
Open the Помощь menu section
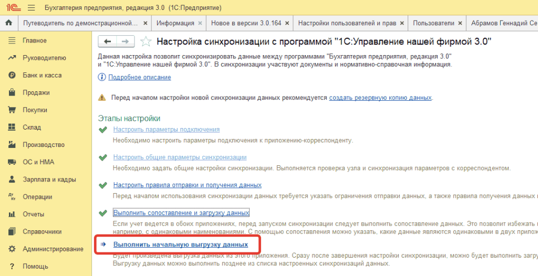point(35,267)
